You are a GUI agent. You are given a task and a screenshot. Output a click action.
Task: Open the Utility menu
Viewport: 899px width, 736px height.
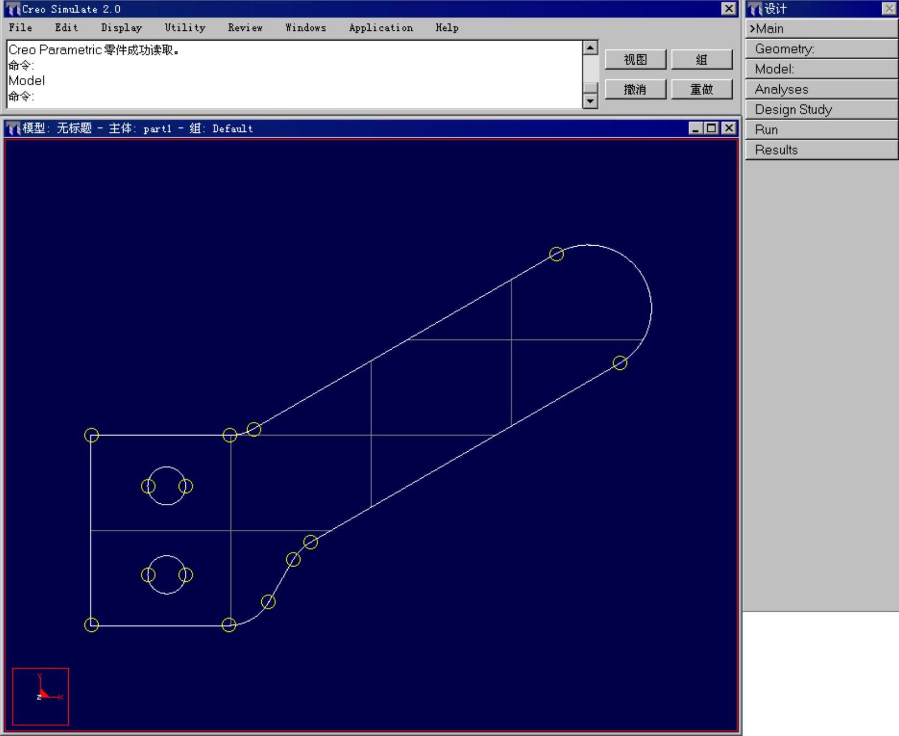click(185, 28)
